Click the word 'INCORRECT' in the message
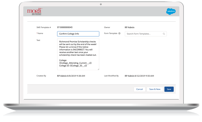 [x=79, y=50]
